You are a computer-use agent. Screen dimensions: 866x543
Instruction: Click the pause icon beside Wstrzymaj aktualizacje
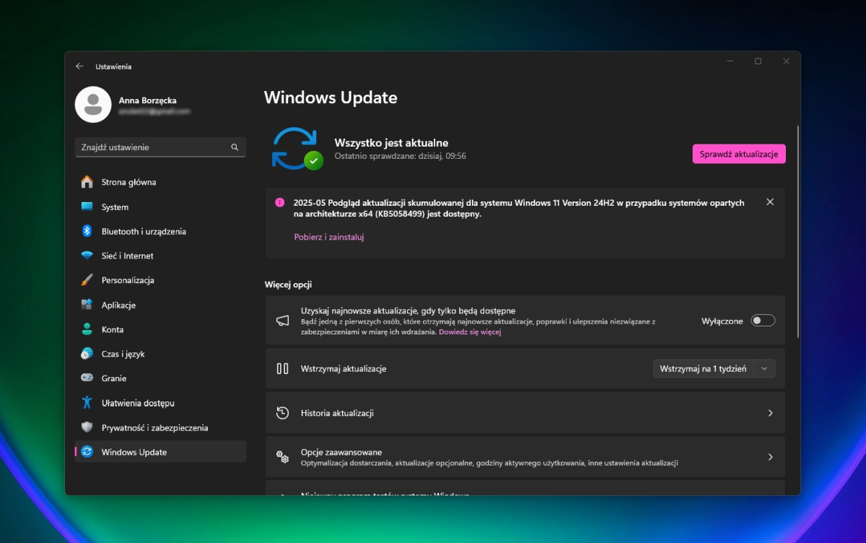tap(283, 368)
